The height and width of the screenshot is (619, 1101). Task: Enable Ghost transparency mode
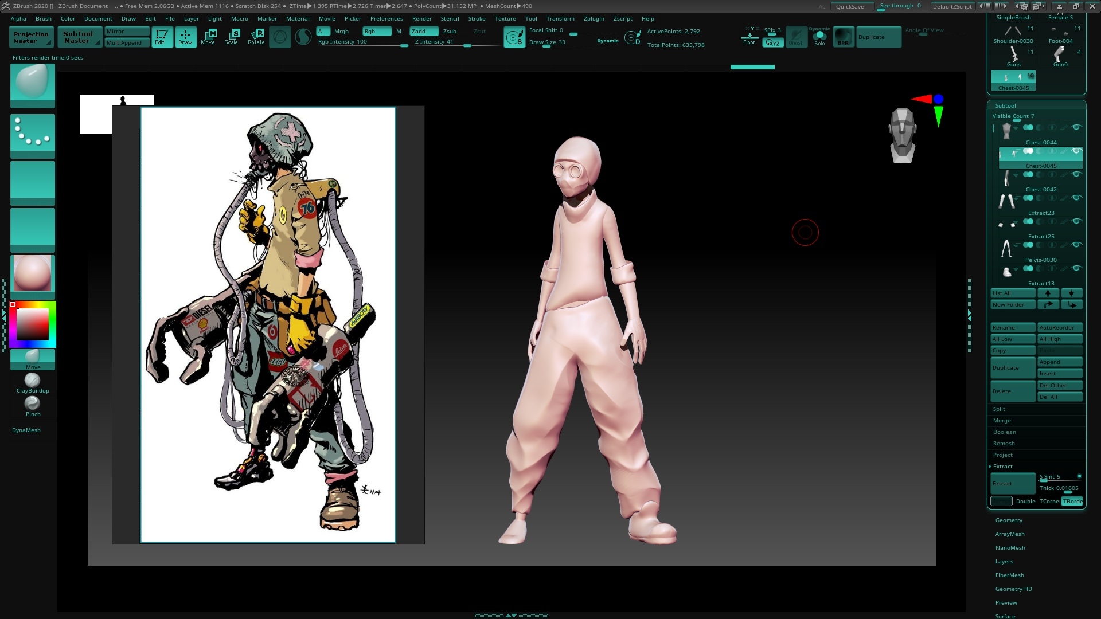tap(796, 37)
